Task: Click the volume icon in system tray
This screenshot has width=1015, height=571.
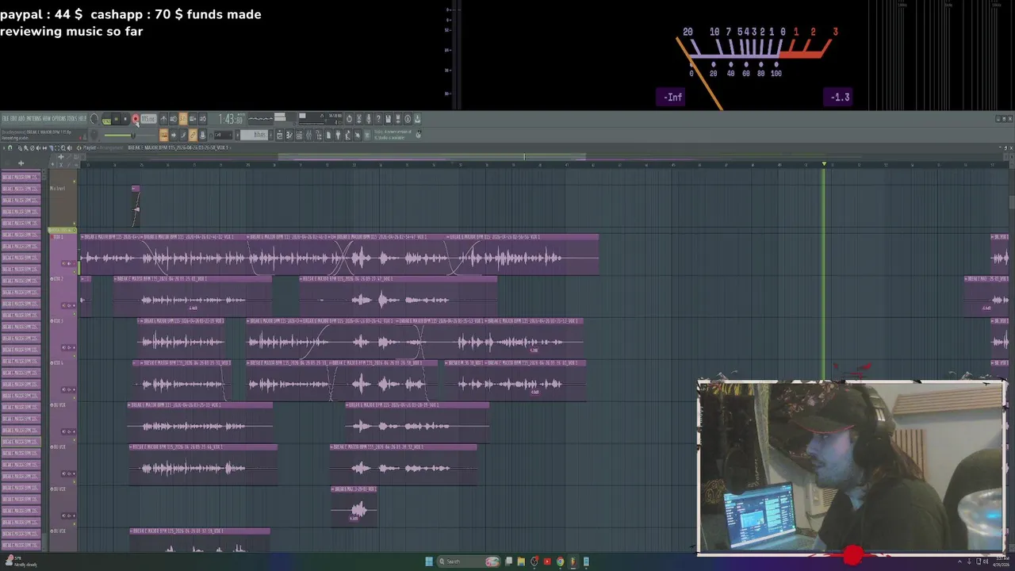Action: click(x=986, y=561)
